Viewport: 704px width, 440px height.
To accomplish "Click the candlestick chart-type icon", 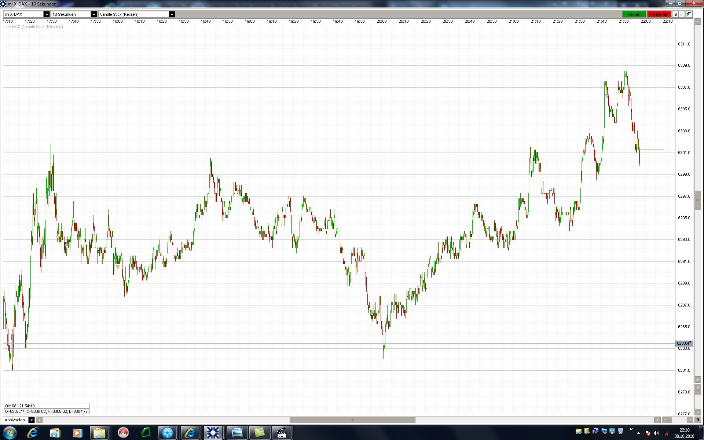I will [675, 14].
